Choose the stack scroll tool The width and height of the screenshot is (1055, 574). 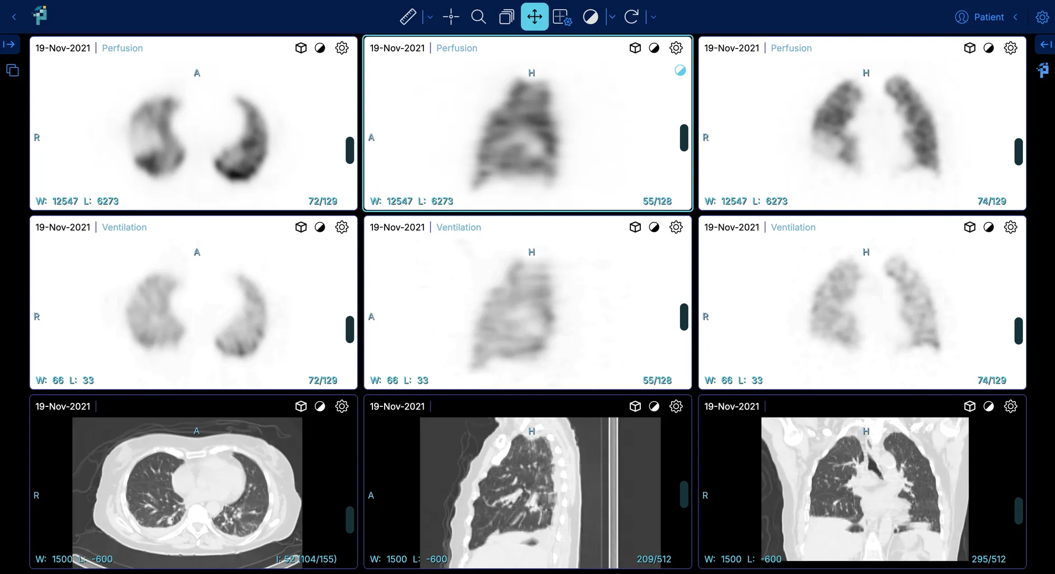[506, 17]
